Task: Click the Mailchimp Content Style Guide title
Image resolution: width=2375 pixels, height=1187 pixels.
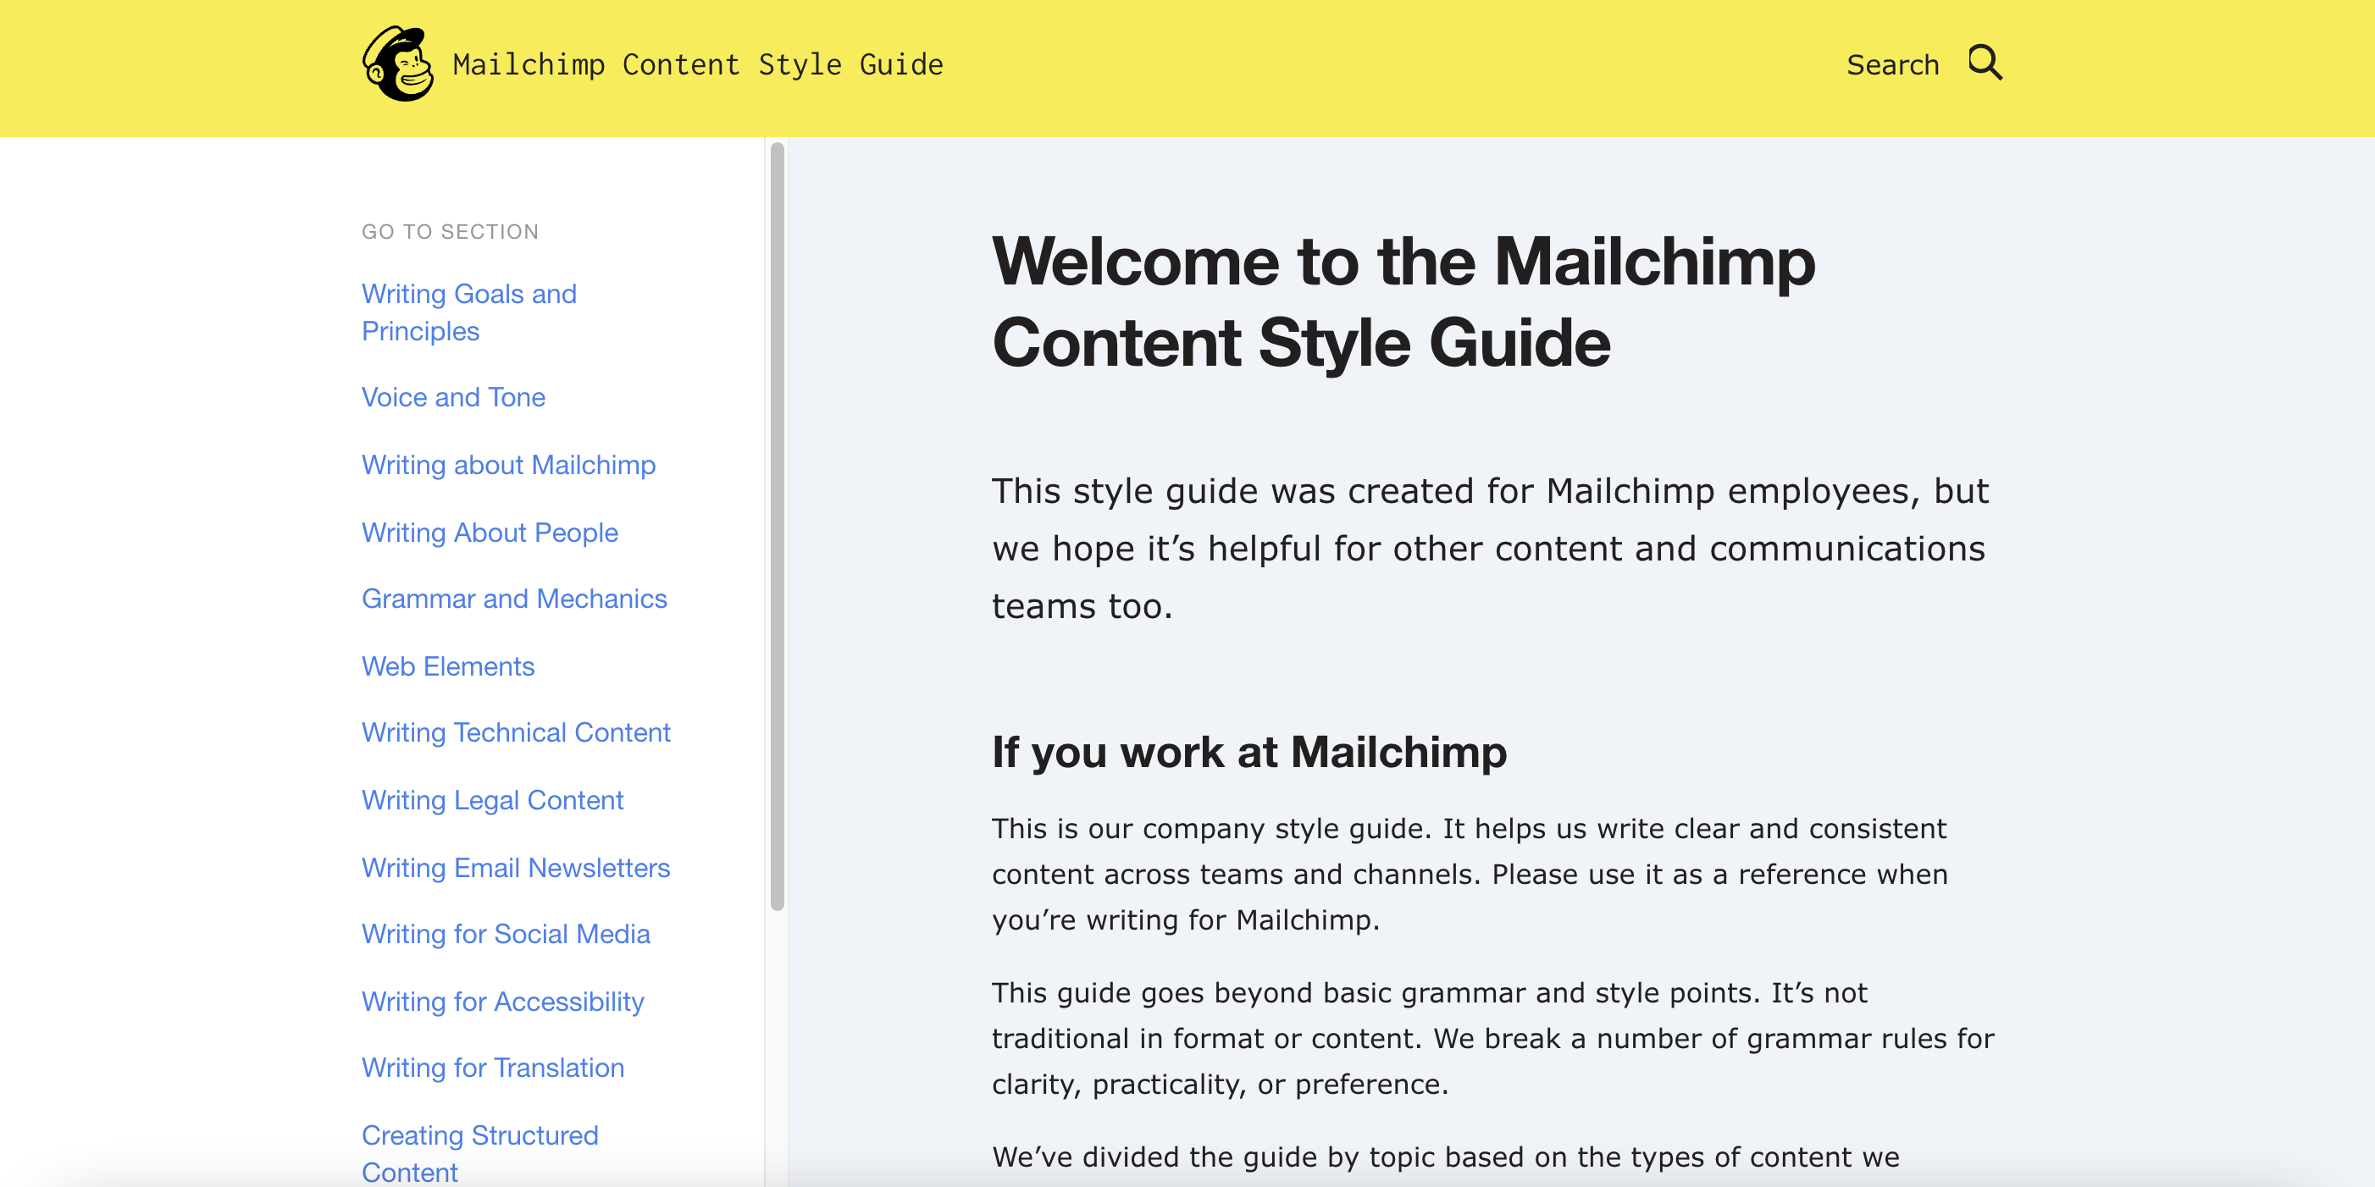Action: pos(697,65)
